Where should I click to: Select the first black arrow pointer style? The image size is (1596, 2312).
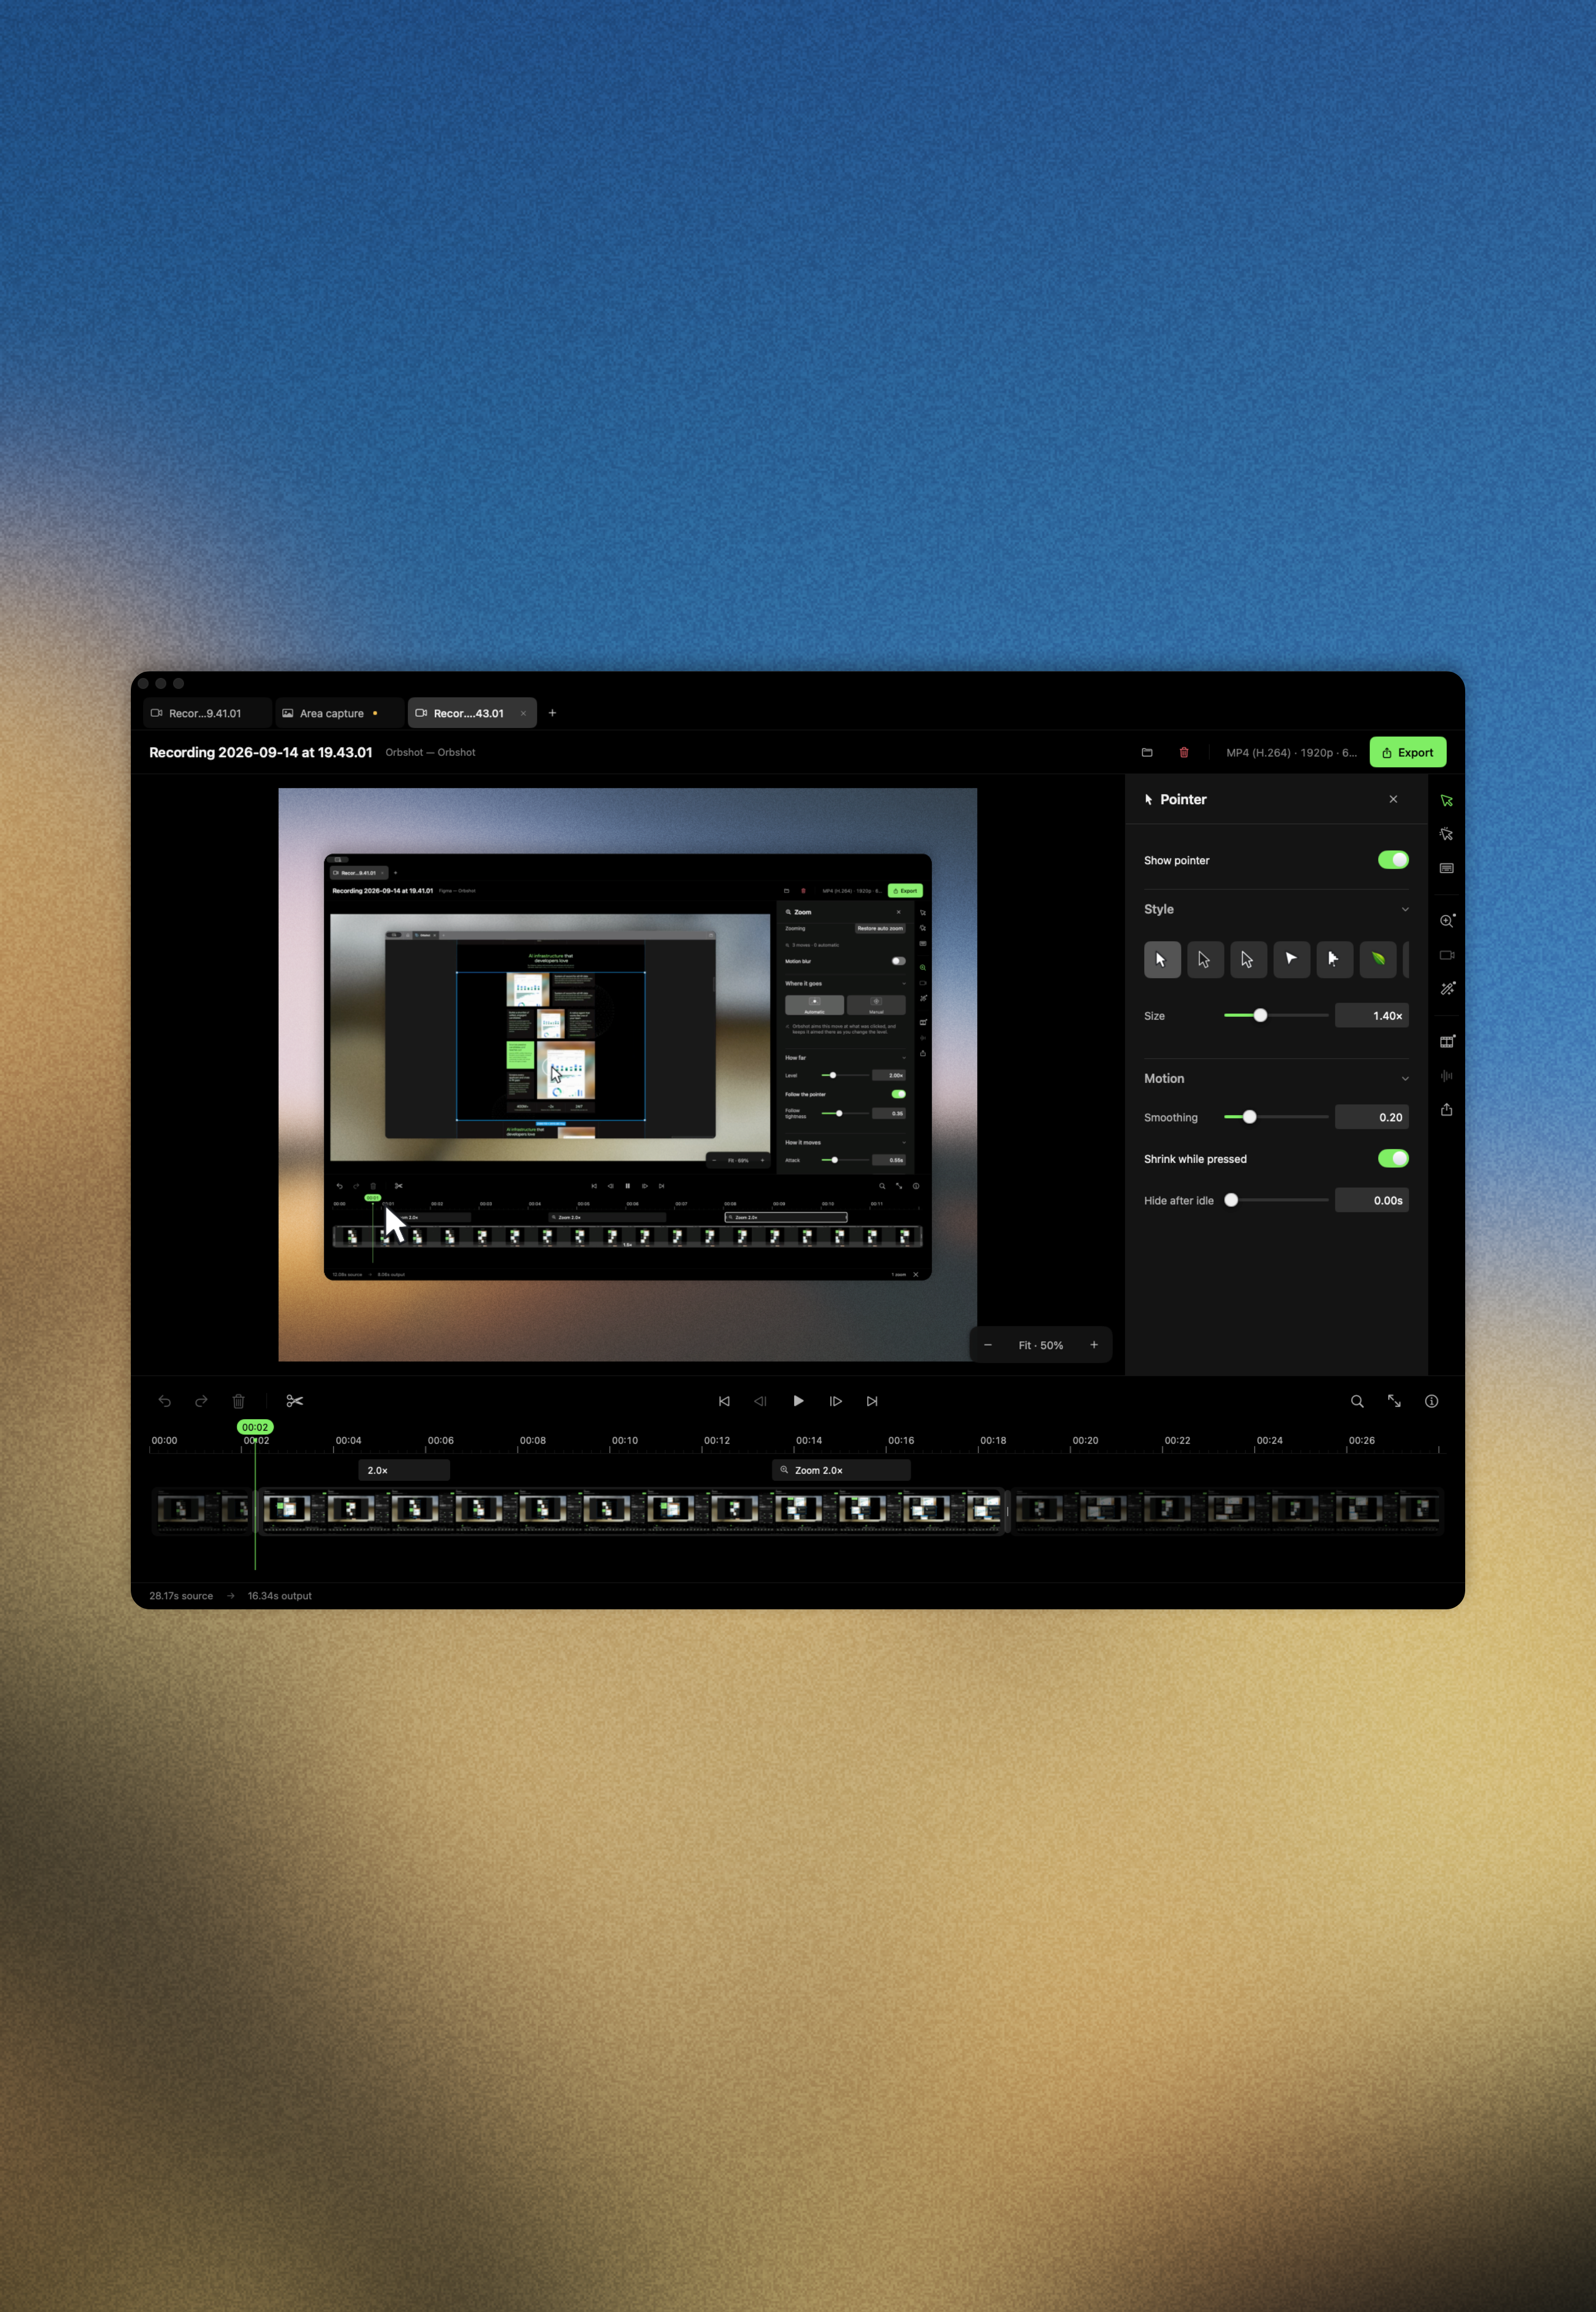click(x=1162, y=959)
